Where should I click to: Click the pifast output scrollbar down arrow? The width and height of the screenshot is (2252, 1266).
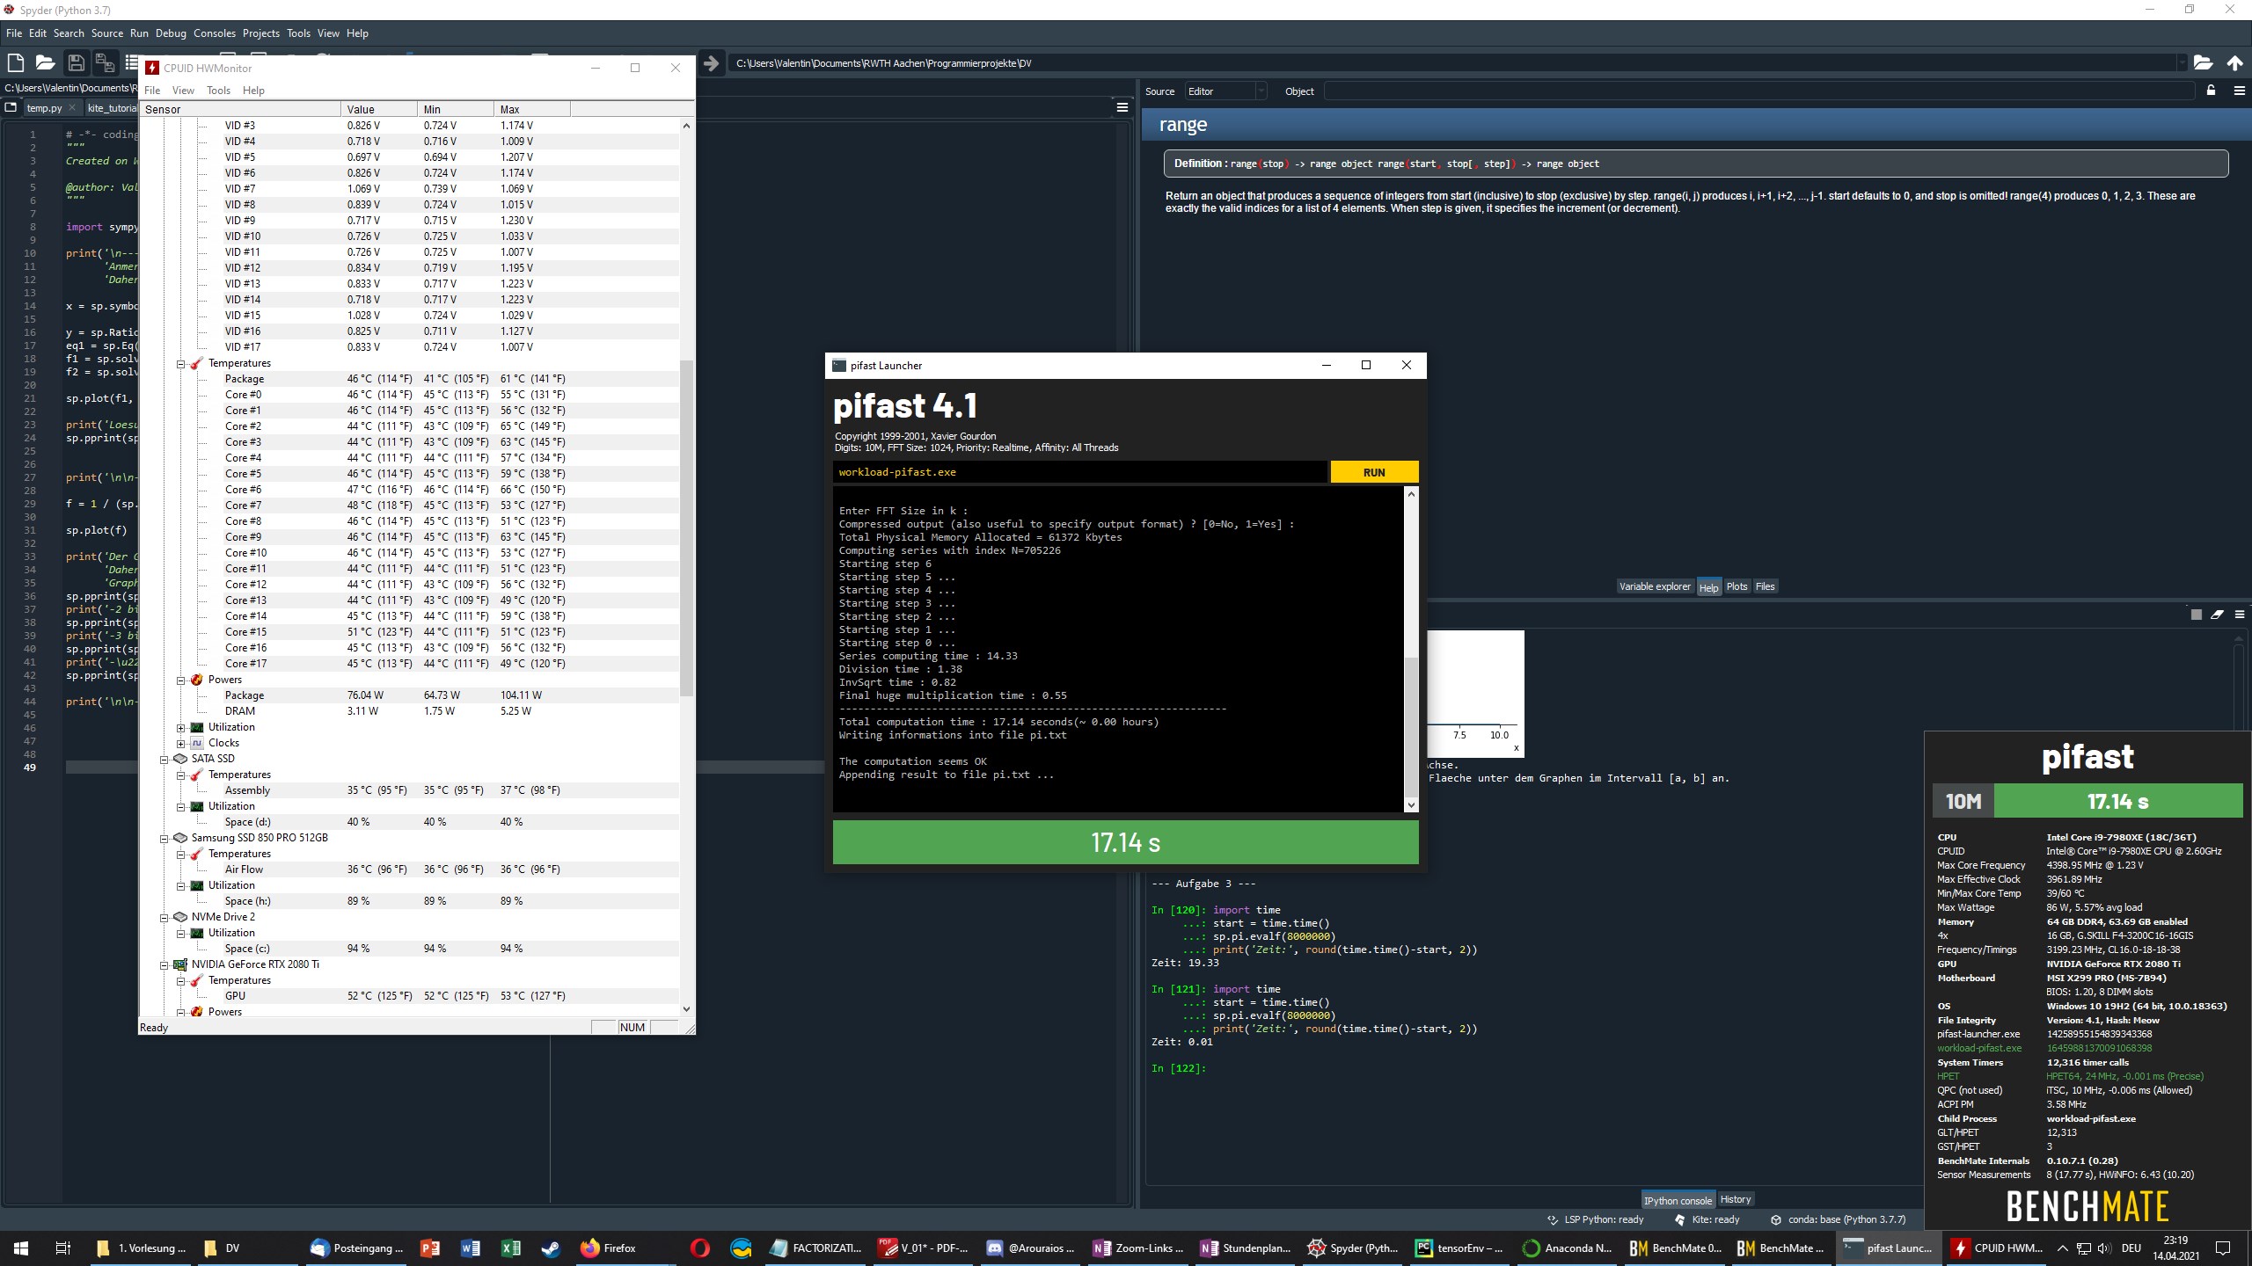point(1411,804)
